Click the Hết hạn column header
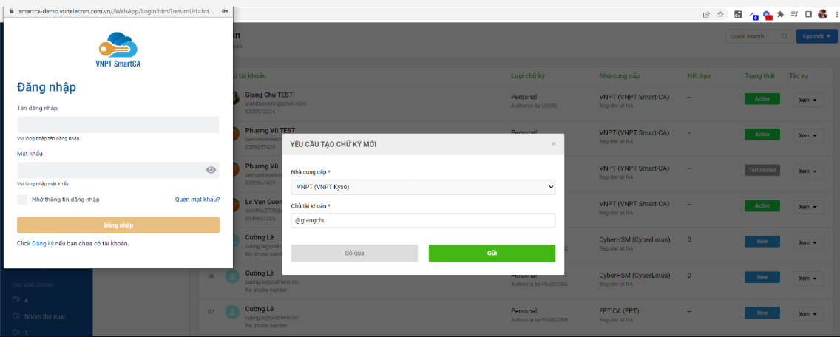The image size is (840, 337). click(699, 75)
